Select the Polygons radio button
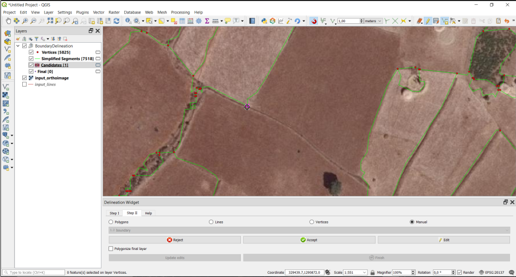The width and height of the screenshot is (516, 277). [x=111, y=222]
